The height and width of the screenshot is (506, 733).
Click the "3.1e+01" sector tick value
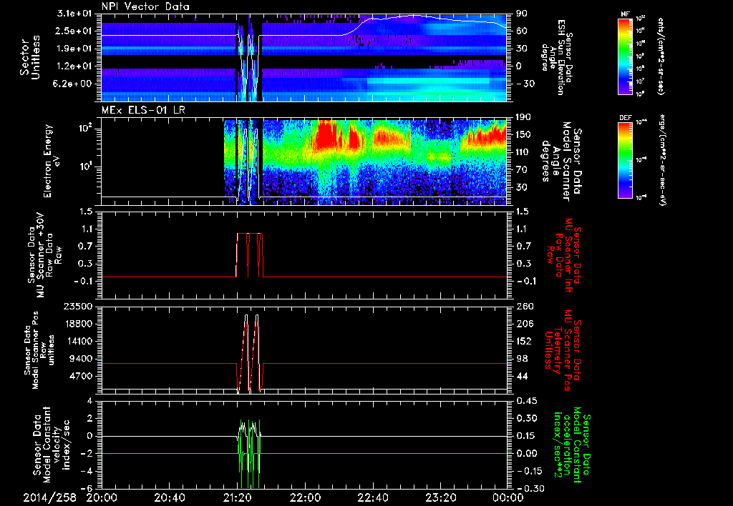tap(76, 14)
